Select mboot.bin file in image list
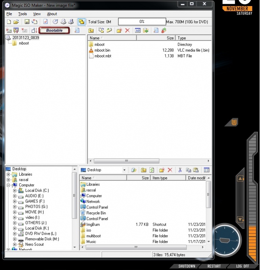 tap(102, 50)
